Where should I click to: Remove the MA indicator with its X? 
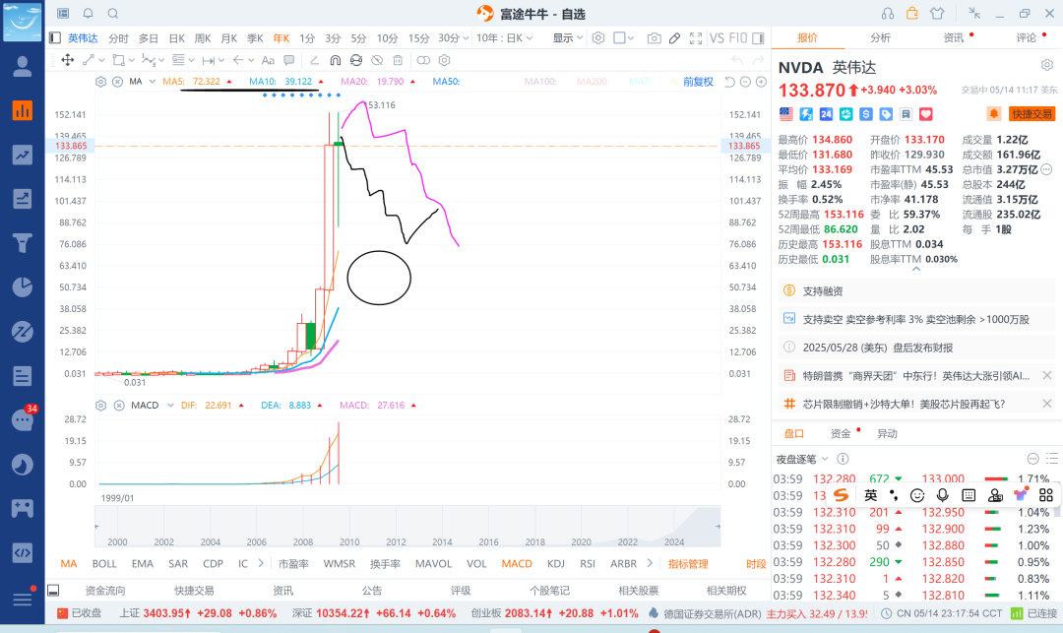(x=117, y=82)
